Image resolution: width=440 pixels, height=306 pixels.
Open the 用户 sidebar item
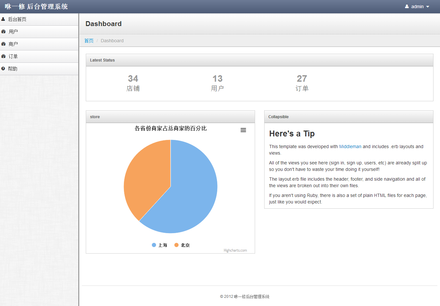coord(39,32)
